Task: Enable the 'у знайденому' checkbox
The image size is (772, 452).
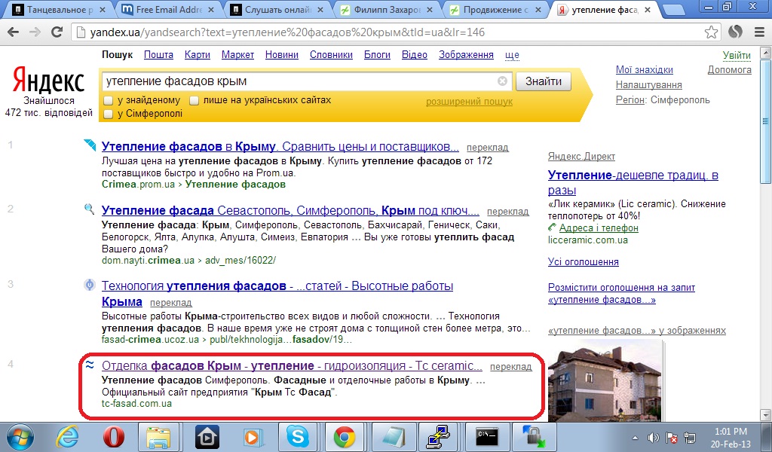Action: [x=109, y=100]
